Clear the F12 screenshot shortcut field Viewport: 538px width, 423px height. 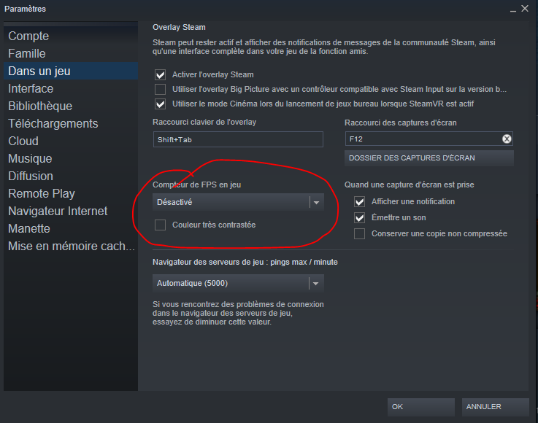507,139
